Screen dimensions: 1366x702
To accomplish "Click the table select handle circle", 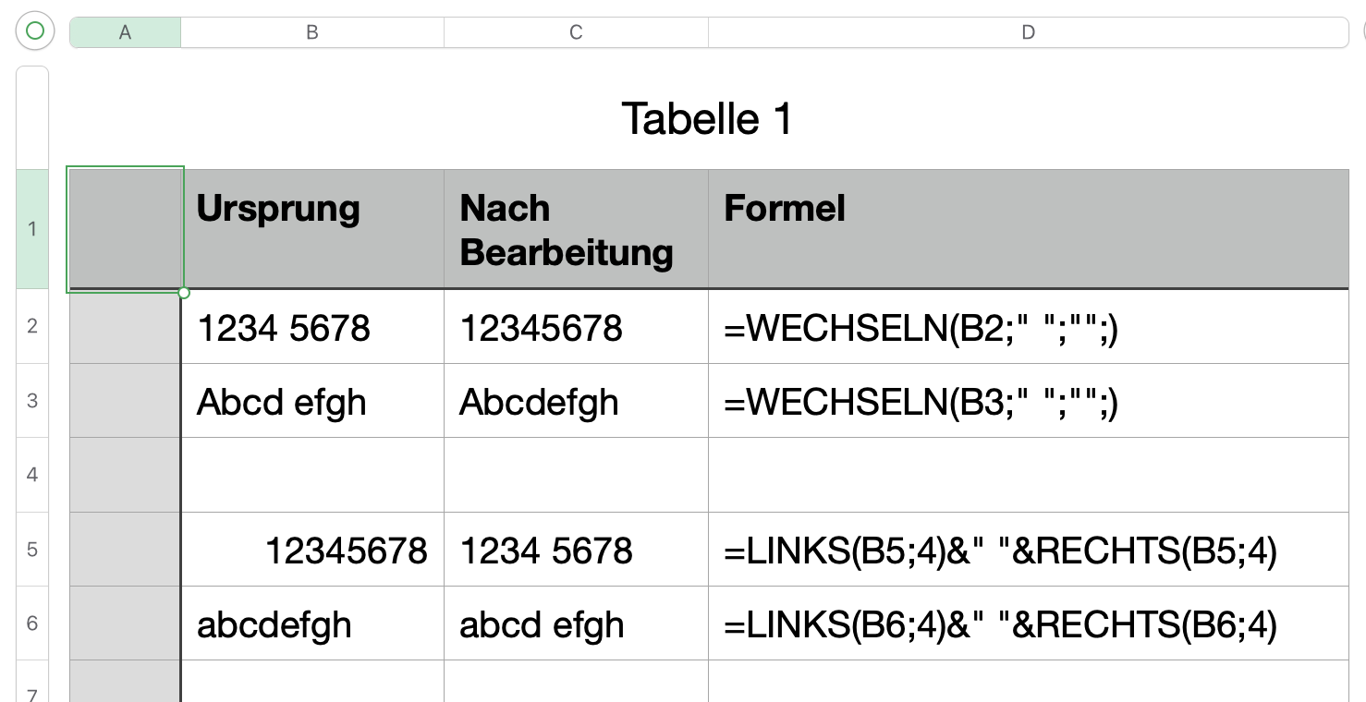I will (x=35, y=31).
